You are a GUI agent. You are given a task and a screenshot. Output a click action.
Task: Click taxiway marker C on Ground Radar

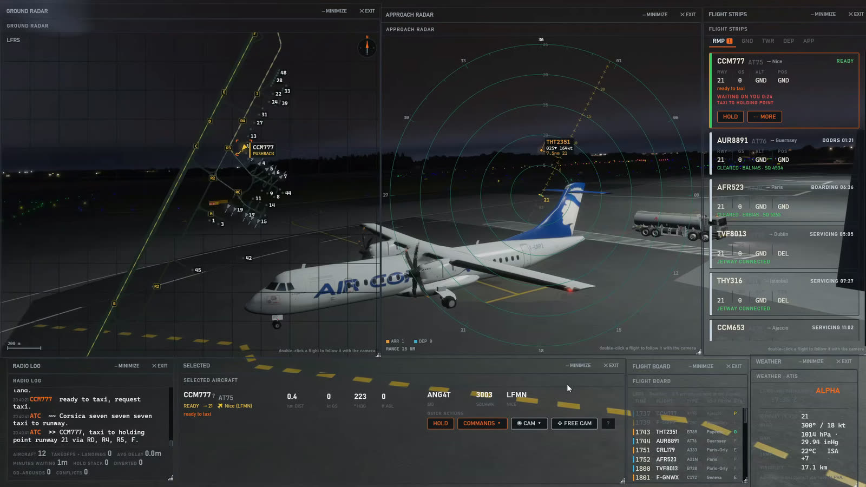click(x=196, y=146)
